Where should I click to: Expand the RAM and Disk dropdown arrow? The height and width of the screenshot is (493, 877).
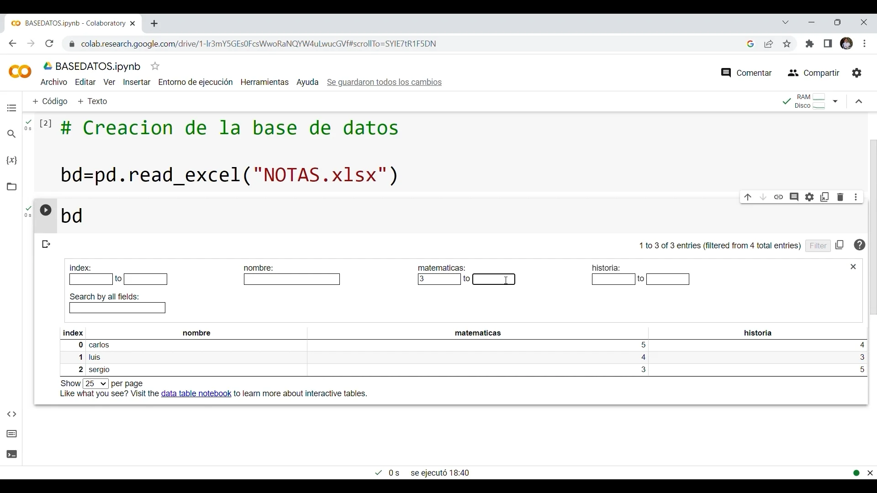tap(836, 102)
